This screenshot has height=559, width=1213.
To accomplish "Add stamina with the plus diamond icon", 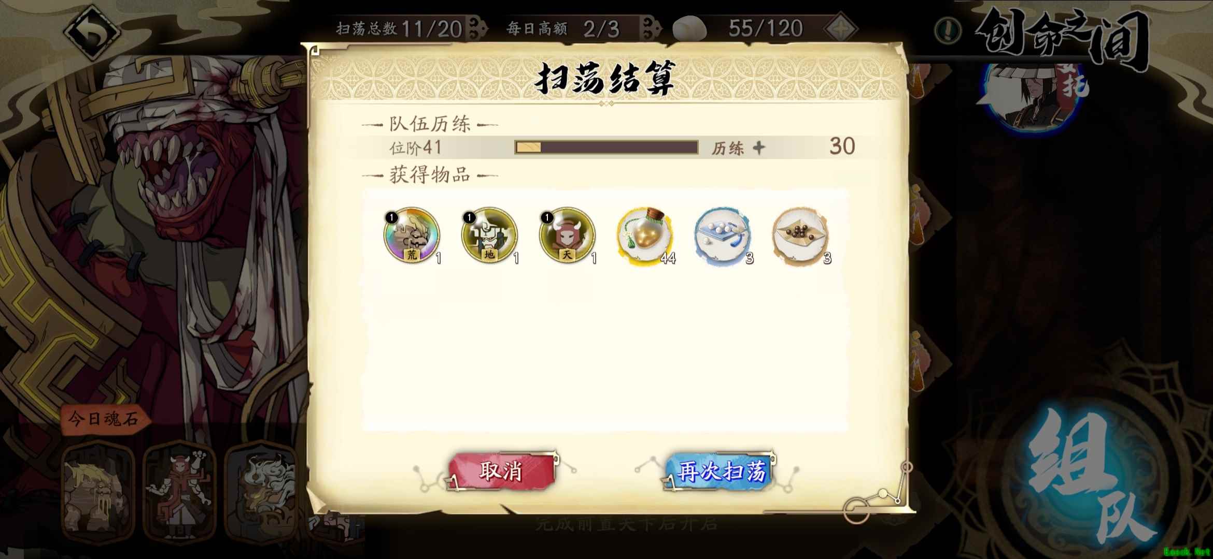I will coord(841,29).
